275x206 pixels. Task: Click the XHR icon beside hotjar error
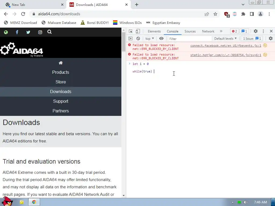tap(265, 55)
